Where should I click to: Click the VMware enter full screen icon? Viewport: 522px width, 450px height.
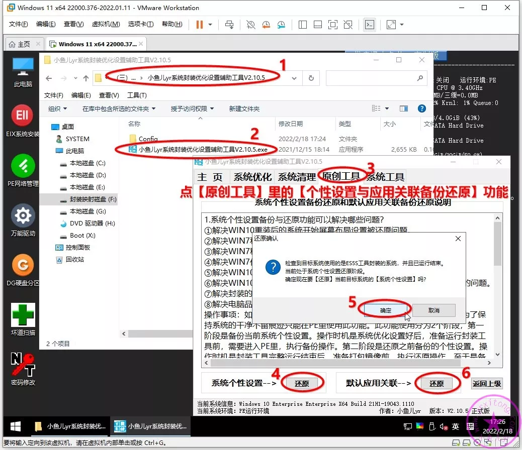tap(332, 25)
